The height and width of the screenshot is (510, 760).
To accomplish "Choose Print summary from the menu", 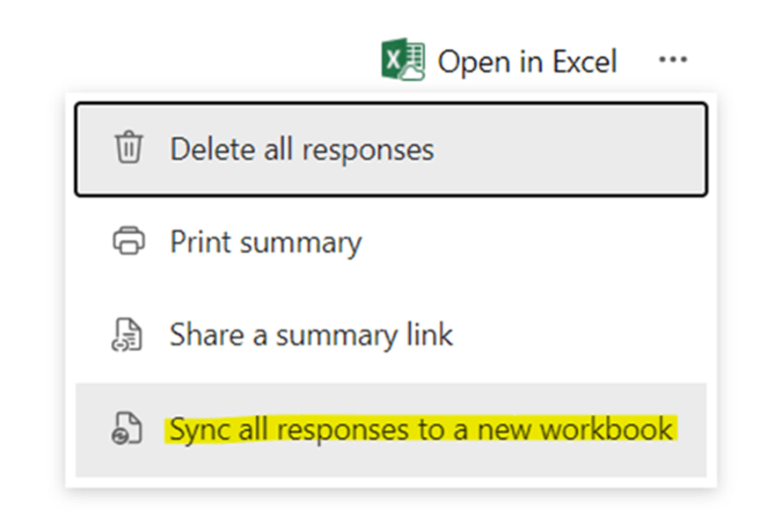I will (x=391, y=241).
